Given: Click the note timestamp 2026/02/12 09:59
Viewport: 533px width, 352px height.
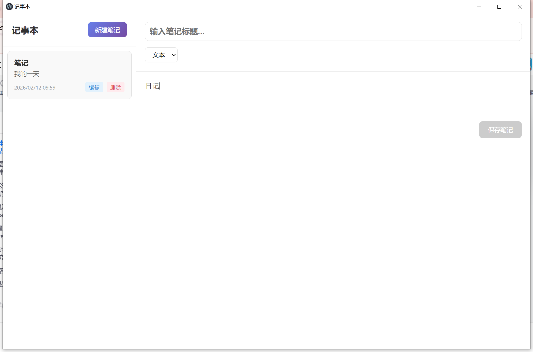Looking at the screenshot, I should 35,88.
